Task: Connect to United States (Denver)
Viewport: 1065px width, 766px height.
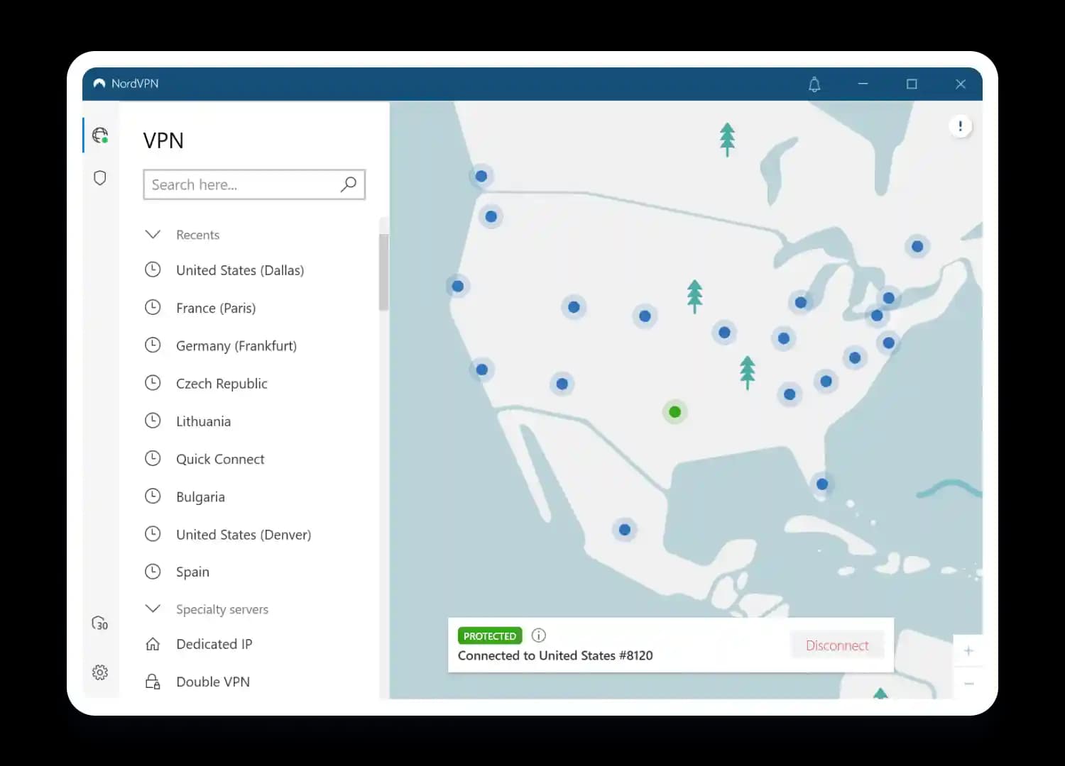Action: point(244,534)
